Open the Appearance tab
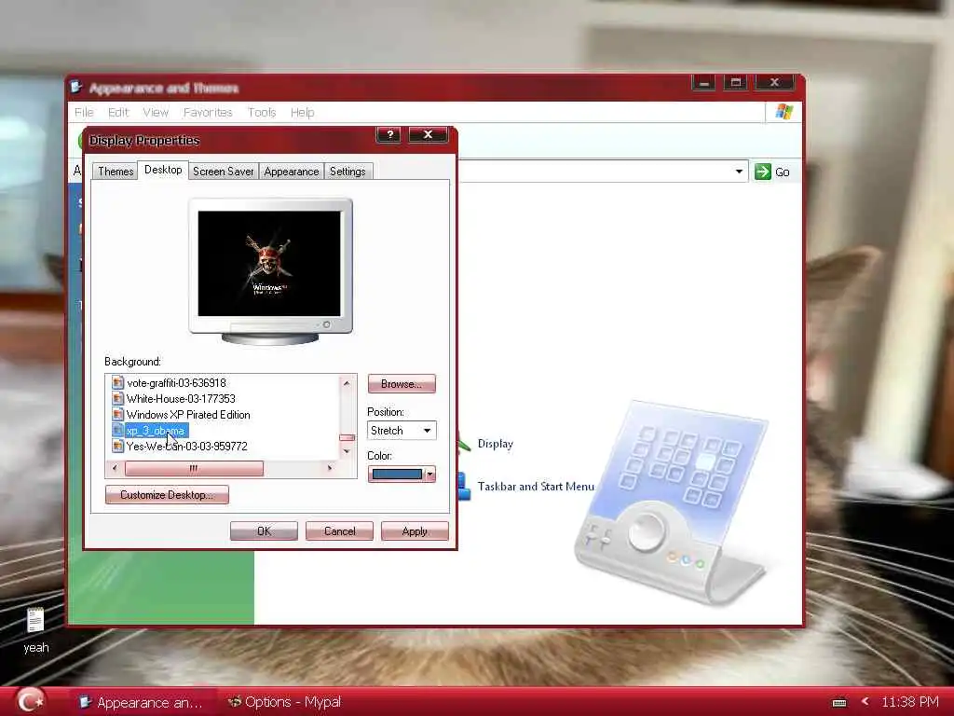The width and height of the screenshot is (954, 716). [x=291, y=172]
